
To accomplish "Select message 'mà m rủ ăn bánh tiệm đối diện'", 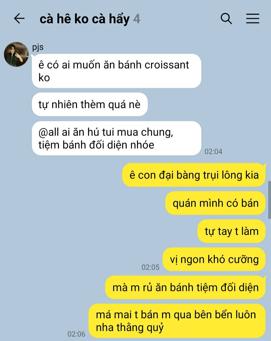I will point(185,288).
